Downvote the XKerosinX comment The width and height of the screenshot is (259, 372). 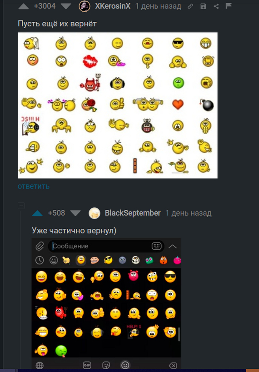[66, 6]
